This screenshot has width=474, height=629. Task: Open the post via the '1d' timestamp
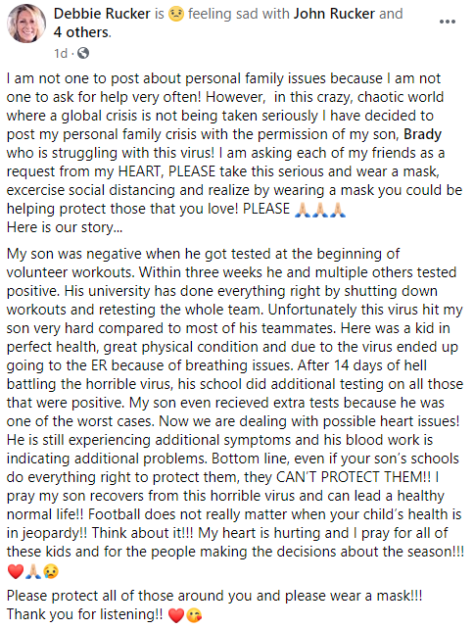click(x=61, y=53)
